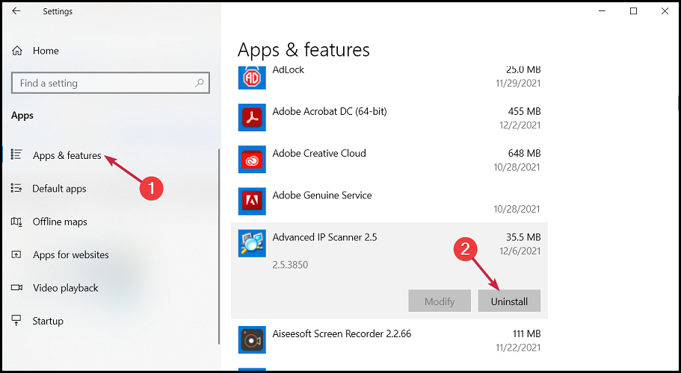The width and height of the screenshot is (681, 373).
Task: Click the Advanced IP Scanner icon
Action: coord(252,243)
